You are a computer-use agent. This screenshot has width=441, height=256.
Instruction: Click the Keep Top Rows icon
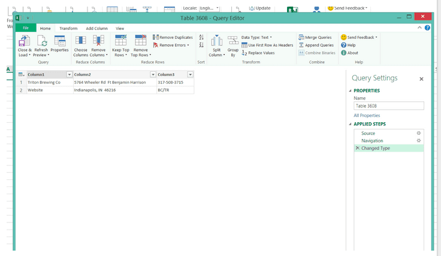click(x=120, y=41)
